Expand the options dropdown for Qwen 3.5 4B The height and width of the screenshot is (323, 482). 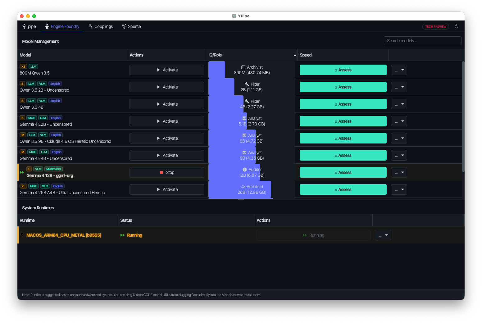399,104
